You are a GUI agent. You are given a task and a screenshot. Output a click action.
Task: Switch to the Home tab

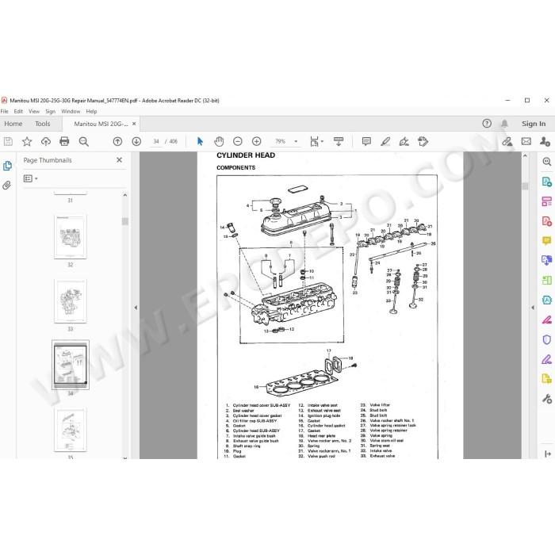pos(13,124)
